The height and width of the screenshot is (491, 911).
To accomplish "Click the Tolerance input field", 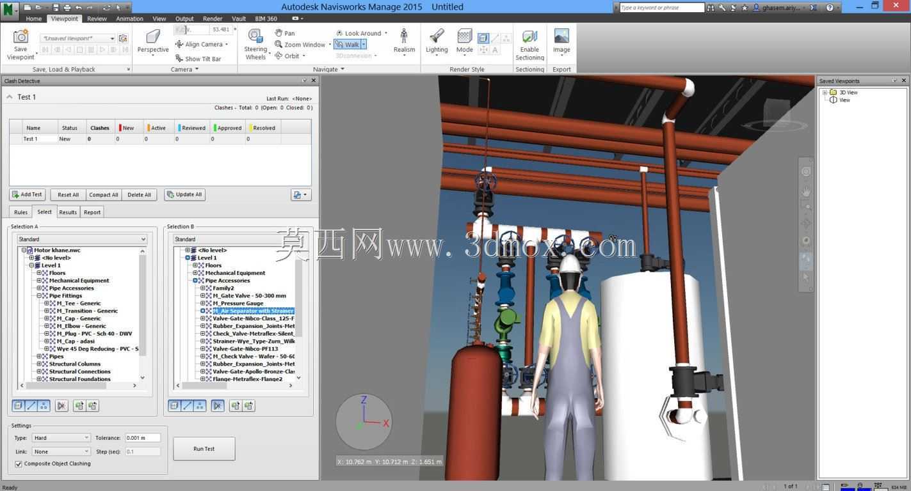I will click(x=143, y=438).
